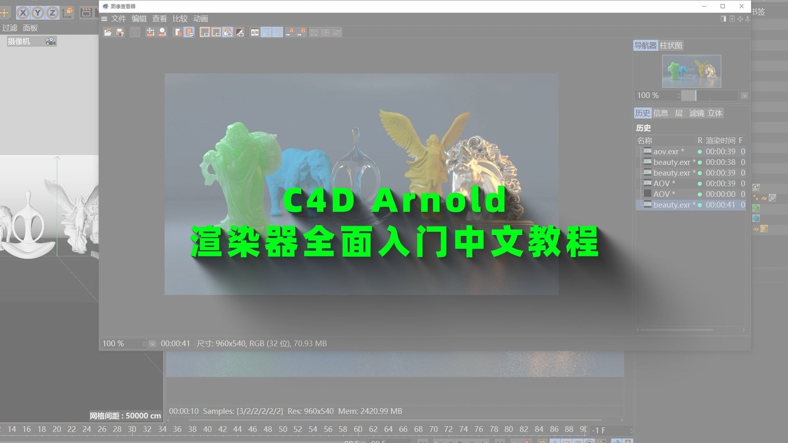Screen dimensions: 788x443
Task: Click the Open file icon
Action: pos(108,32)
